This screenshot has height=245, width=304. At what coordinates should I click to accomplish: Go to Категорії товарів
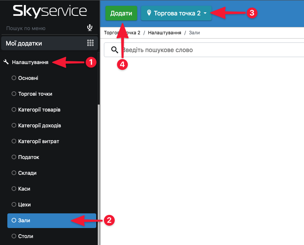[x=39, y=110]
